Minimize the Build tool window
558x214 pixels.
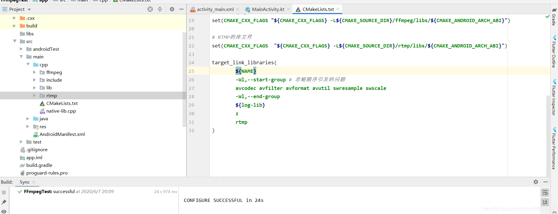pyautogui.click(x=546, y=182)
